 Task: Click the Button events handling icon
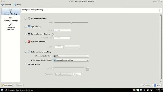[x=29, y=52]
